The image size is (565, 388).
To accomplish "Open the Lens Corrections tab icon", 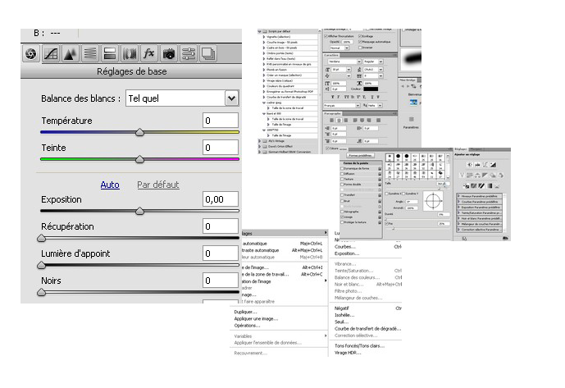I will pyautogui.click(x=130, y=54).
